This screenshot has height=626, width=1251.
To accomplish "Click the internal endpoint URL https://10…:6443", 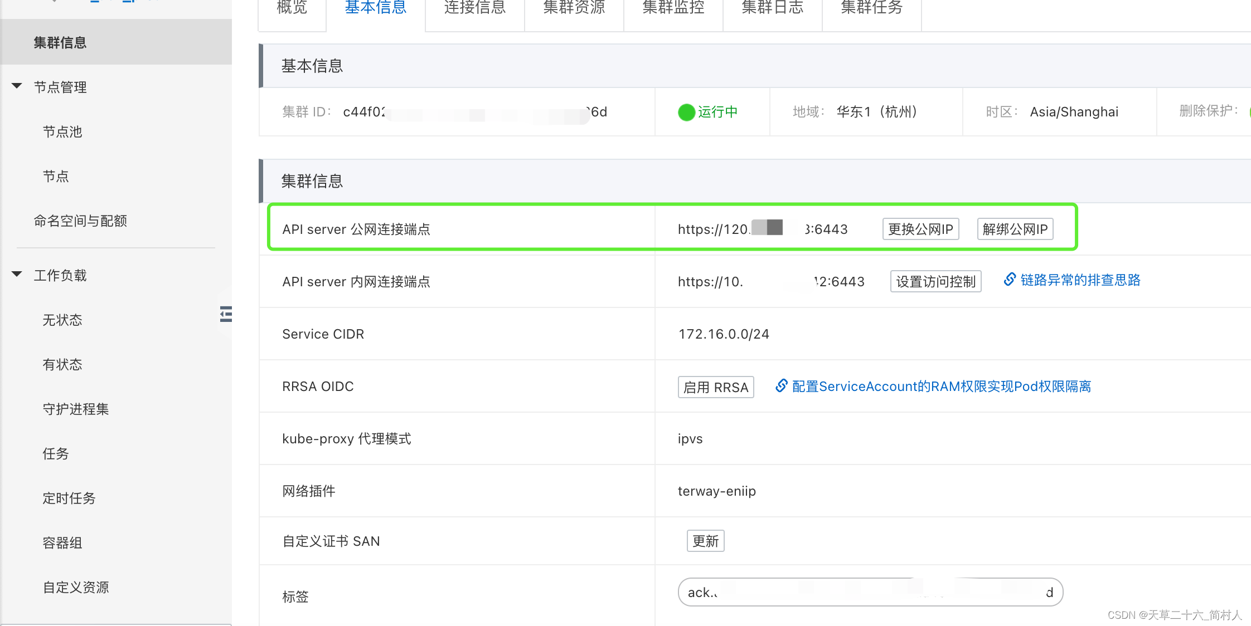I will pos(771,281).
